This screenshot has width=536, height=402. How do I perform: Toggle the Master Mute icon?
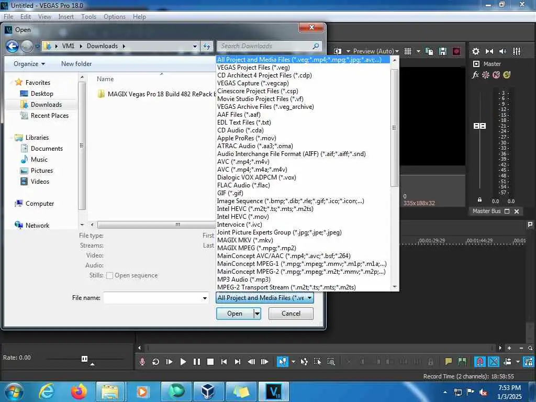(496, 75)
